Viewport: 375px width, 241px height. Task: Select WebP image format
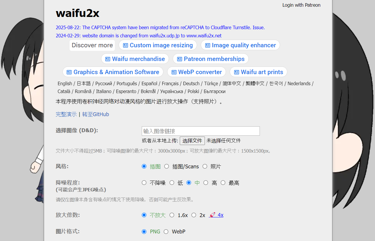166,232
